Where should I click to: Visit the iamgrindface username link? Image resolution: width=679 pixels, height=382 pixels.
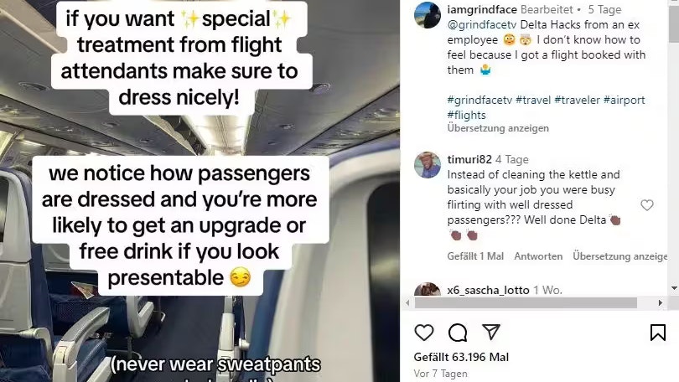tap(482, 9)
